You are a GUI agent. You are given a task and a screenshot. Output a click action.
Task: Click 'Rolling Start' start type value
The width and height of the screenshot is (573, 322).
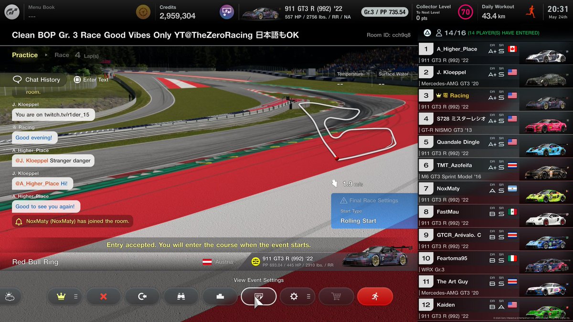(x=358, y=221)
